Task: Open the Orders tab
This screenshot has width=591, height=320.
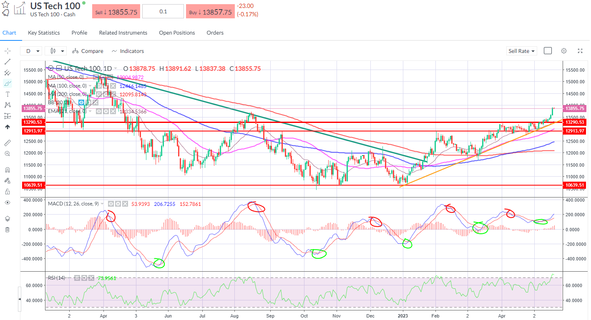Action: click(215, 32)
